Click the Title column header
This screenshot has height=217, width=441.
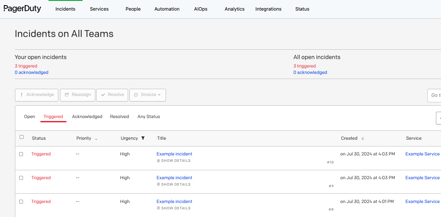tap(161, 138)
